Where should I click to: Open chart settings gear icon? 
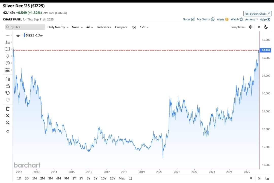coord(251,27)
